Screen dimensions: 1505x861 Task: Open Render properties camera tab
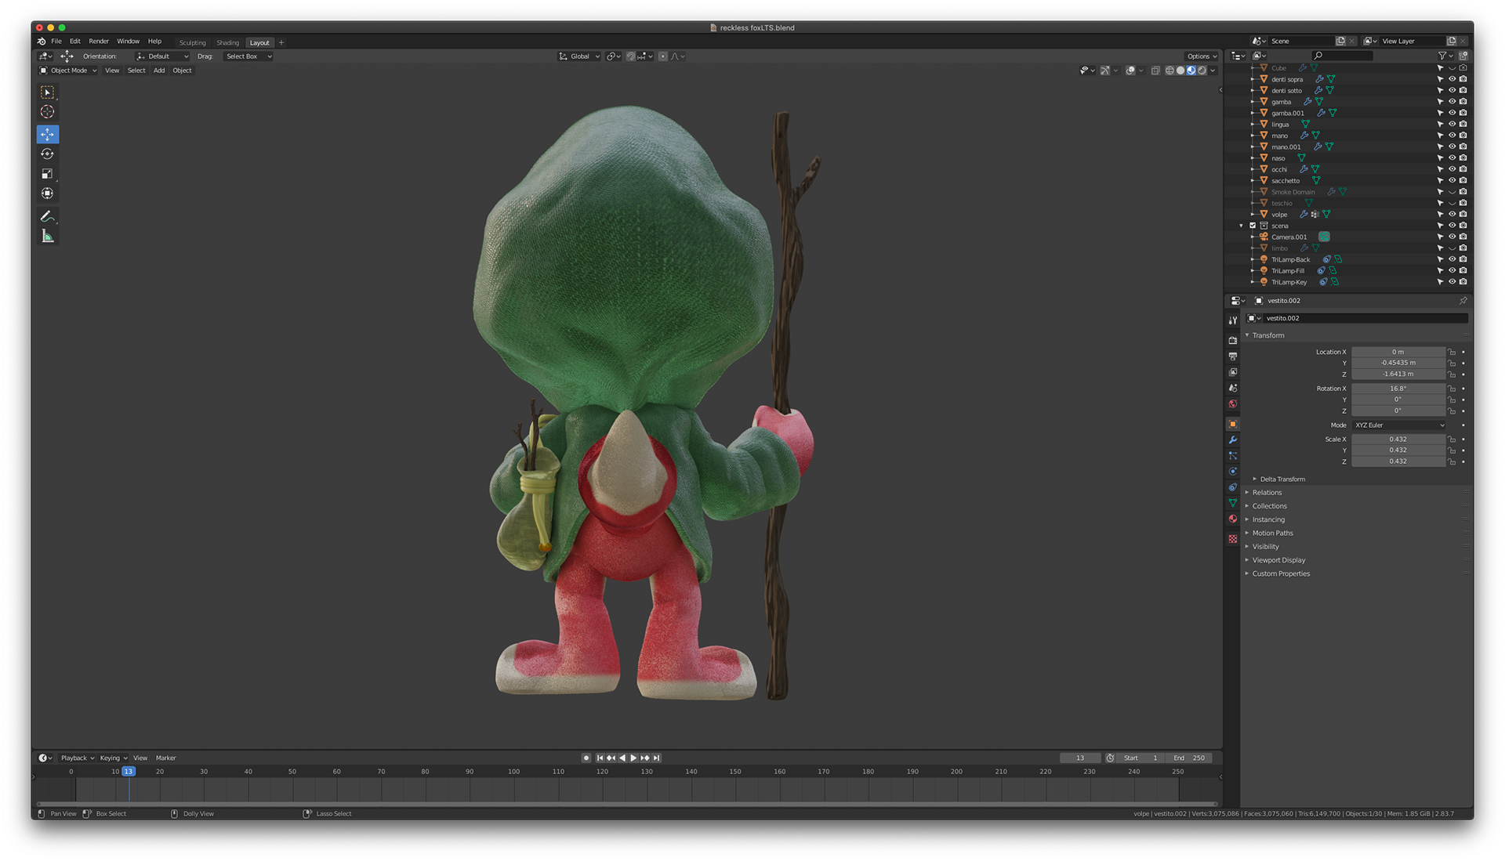(x=1233, y=341)
